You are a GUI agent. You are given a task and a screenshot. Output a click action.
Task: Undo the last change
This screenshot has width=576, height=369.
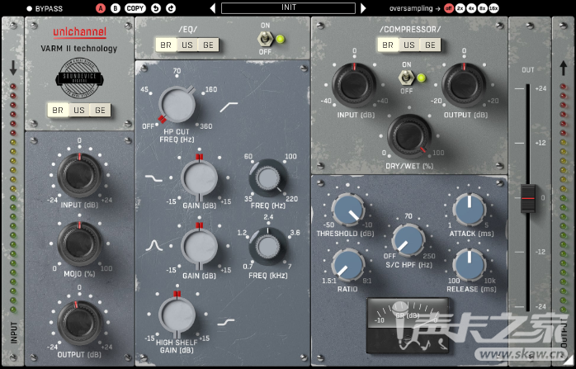[156, 8]
